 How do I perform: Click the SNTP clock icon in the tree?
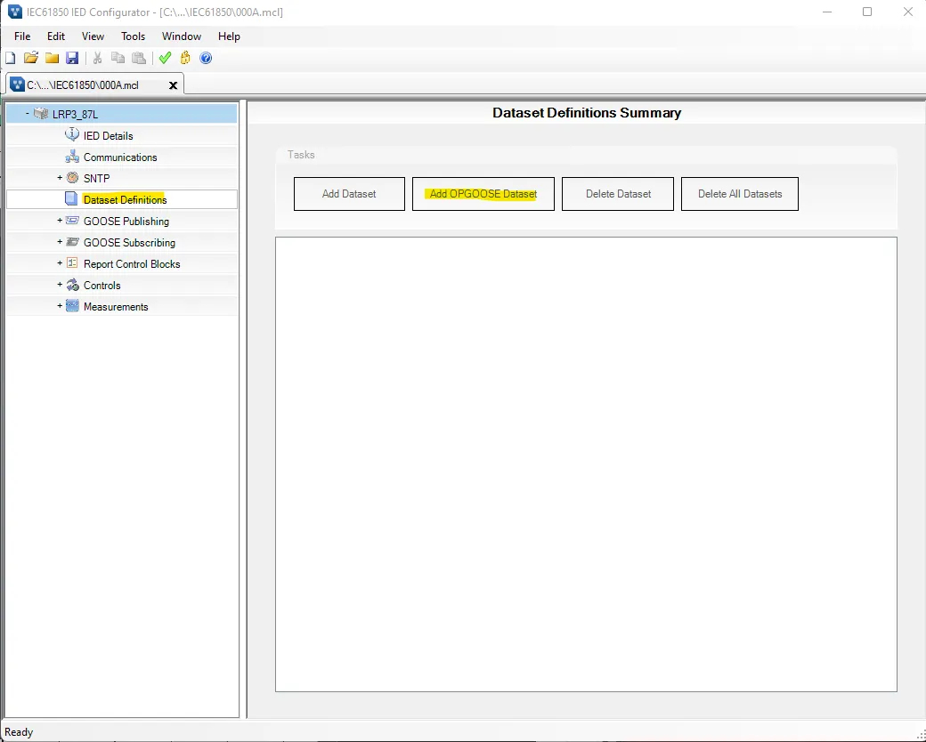click(73, 178)
